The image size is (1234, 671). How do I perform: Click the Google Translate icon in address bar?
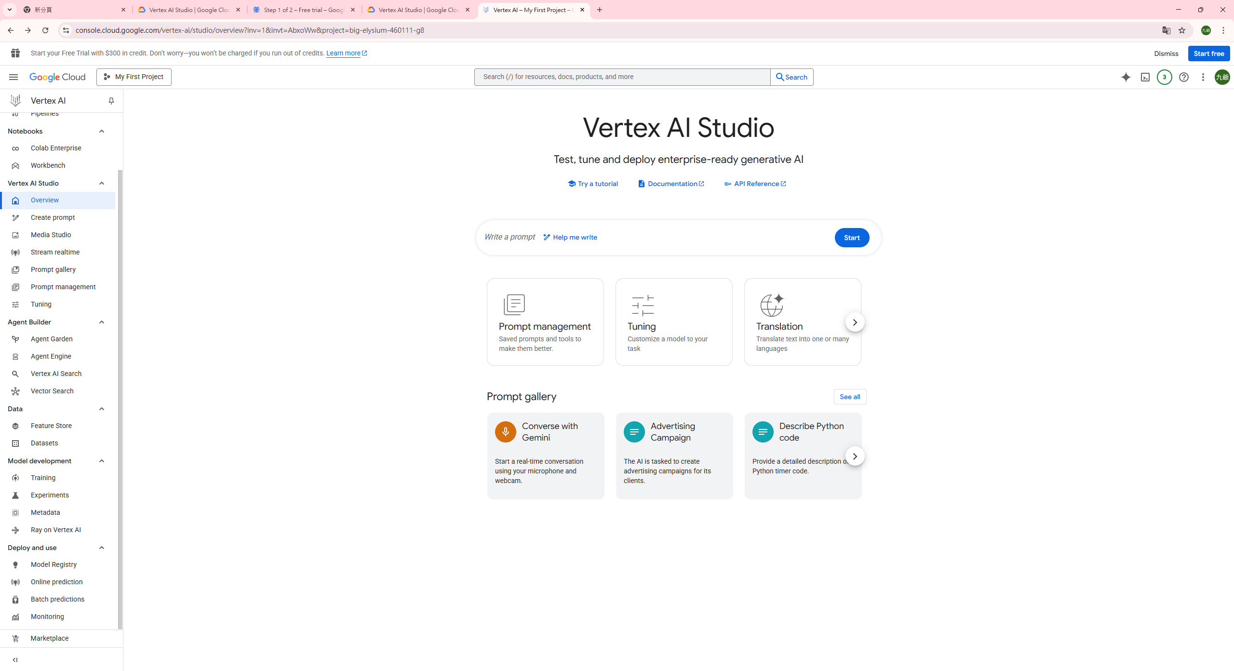point(1166,30)
